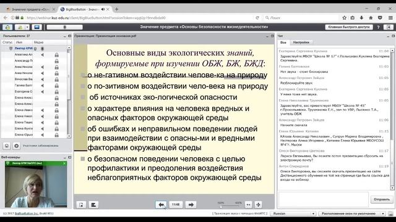The width and height of the screenshot is (396, 222).
Task: Select the BigBlueButton browser tab
Action: 85,9
